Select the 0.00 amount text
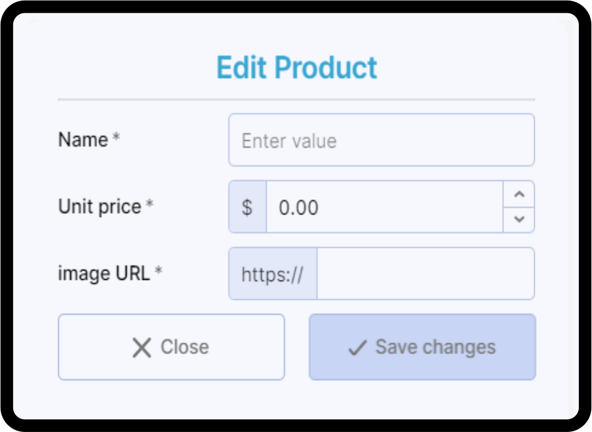The width and height of the screenshot is (592, 432). point(298,208)
